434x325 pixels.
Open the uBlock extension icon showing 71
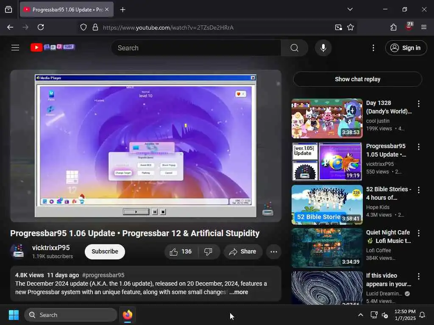[409, 27]
